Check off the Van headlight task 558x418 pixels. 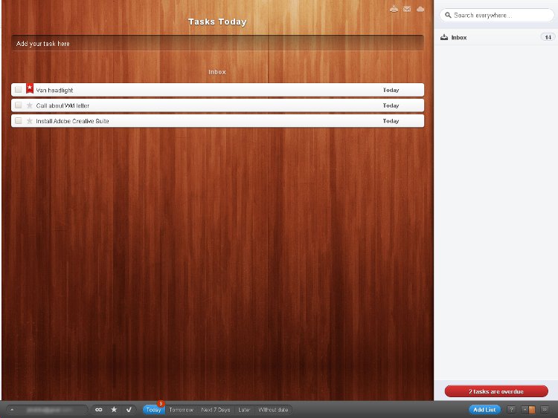pyautogui.click(x=18, y=90)
